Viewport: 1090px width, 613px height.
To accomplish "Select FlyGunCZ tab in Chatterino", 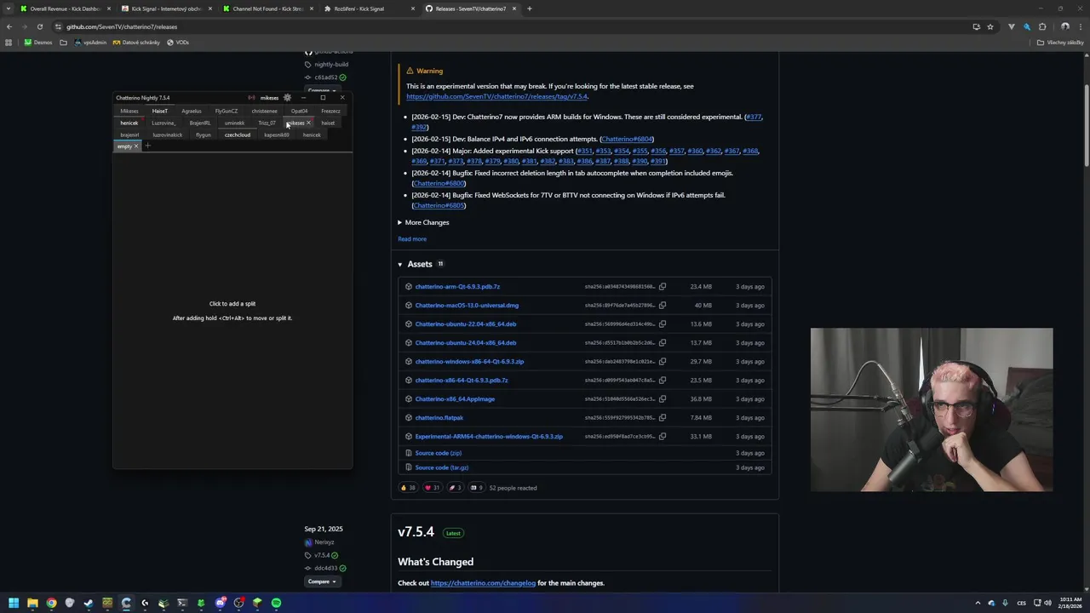I will click(x=227, y=111).
